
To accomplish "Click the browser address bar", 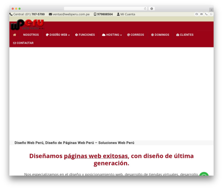I will [106, 8].
